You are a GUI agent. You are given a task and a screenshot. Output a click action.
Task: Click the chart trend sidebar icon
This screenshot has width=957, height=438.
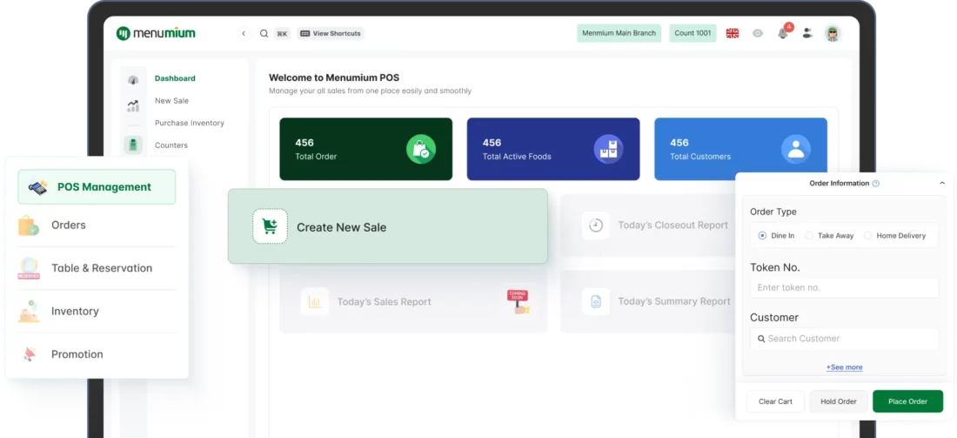133,105
